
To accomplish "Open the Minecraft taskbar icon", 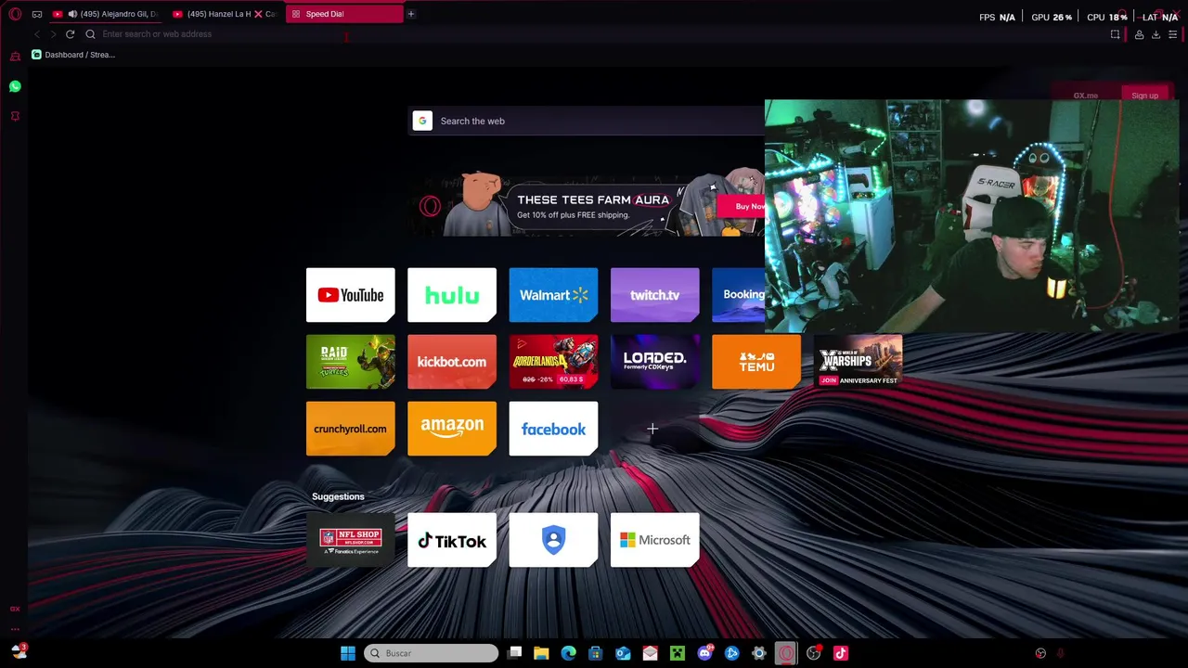I will point(678,653).
